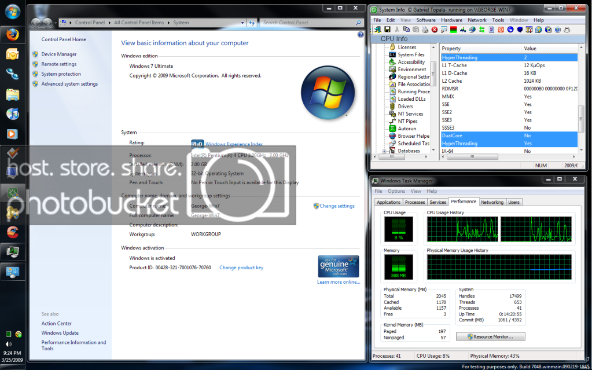Viewport: 592px width, 370px height.
Task: Select the L2 Cache row in the property list
Action: click(x=509, y=81)
